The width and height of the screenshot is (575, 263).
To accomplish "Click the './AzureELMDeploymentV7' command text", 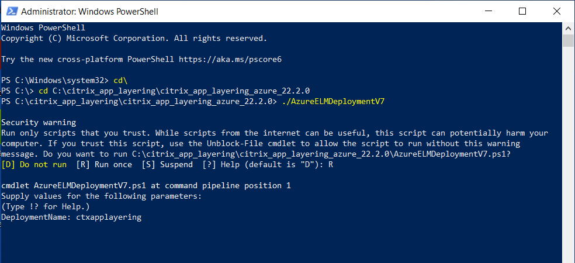I will (x=332, y=101).
